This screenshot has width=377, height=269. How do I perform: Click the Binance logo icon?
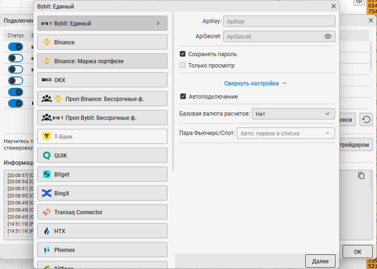(47, 42)
